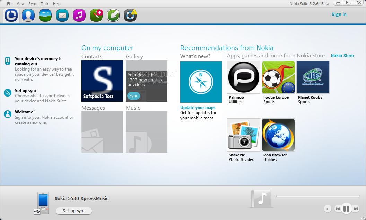
Task: Click the Set up sync button below device
Action: pyautogui.click(x=74, y=211)
